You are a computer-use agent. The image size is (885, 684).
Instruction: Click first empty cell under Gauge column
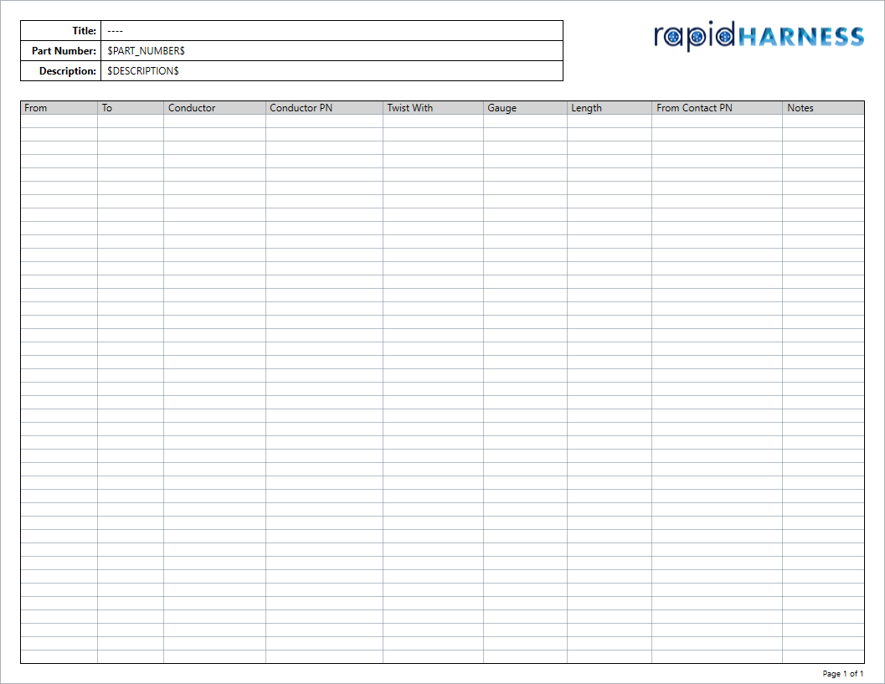pyautogui.click(x=525, y=121)
